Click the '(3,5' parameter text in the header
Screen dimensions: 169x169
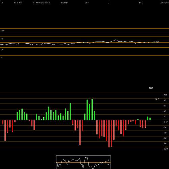[x=87, y=3]
